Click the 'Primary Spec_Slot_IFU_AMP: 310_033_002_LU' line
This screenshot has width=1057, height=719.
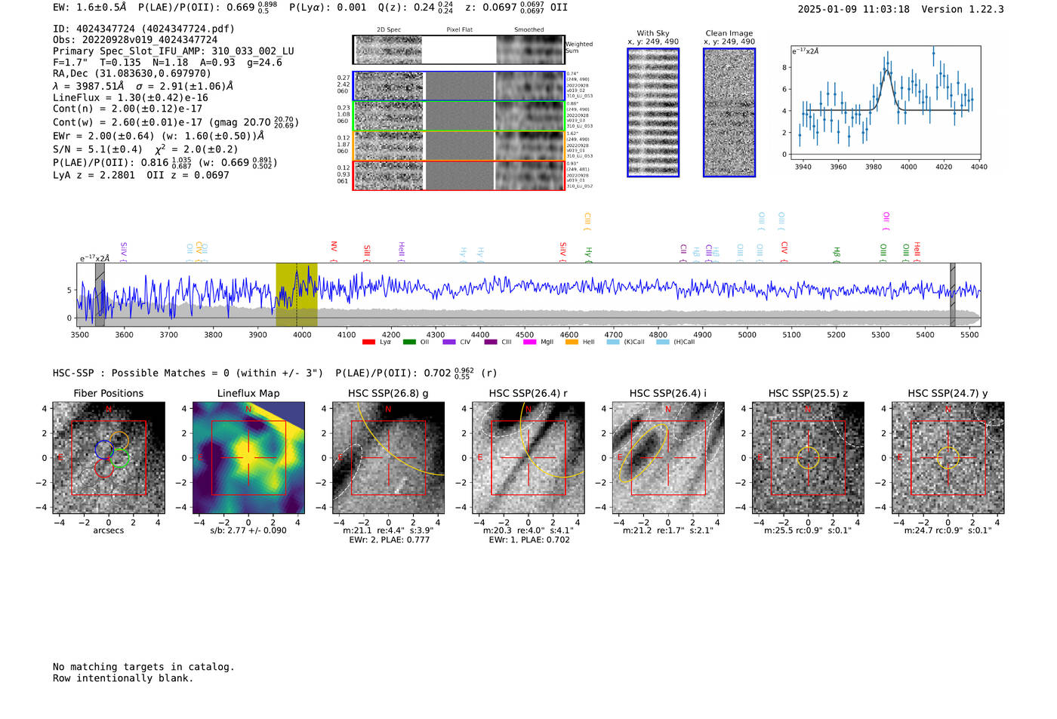[x=174, y=51]
